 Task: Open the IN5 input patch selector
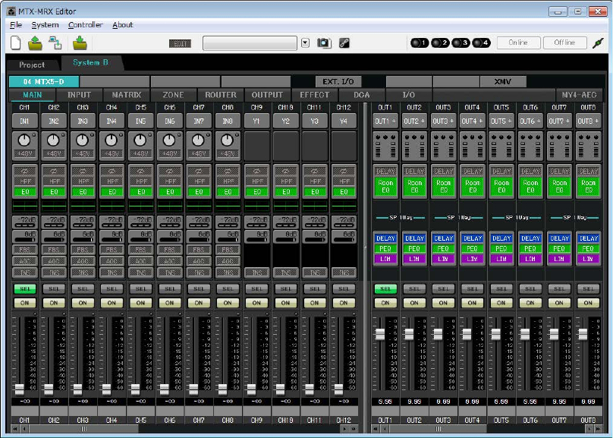pos(141,121)
